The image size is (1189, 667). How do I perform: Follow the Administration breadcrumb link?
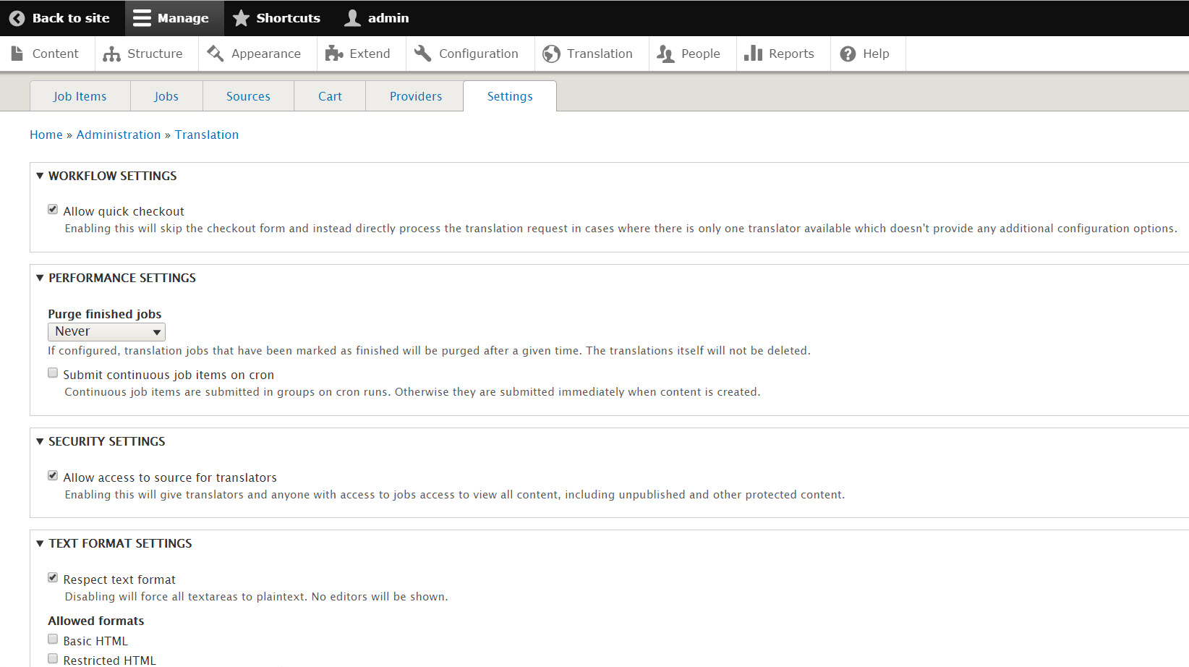coord(119,135)
